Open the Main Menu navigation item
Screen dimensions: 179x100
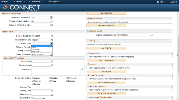point(19,2)
